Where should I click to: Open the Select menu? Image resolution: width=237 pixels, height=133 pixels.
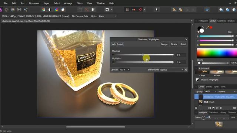click(x=57, y=3)
